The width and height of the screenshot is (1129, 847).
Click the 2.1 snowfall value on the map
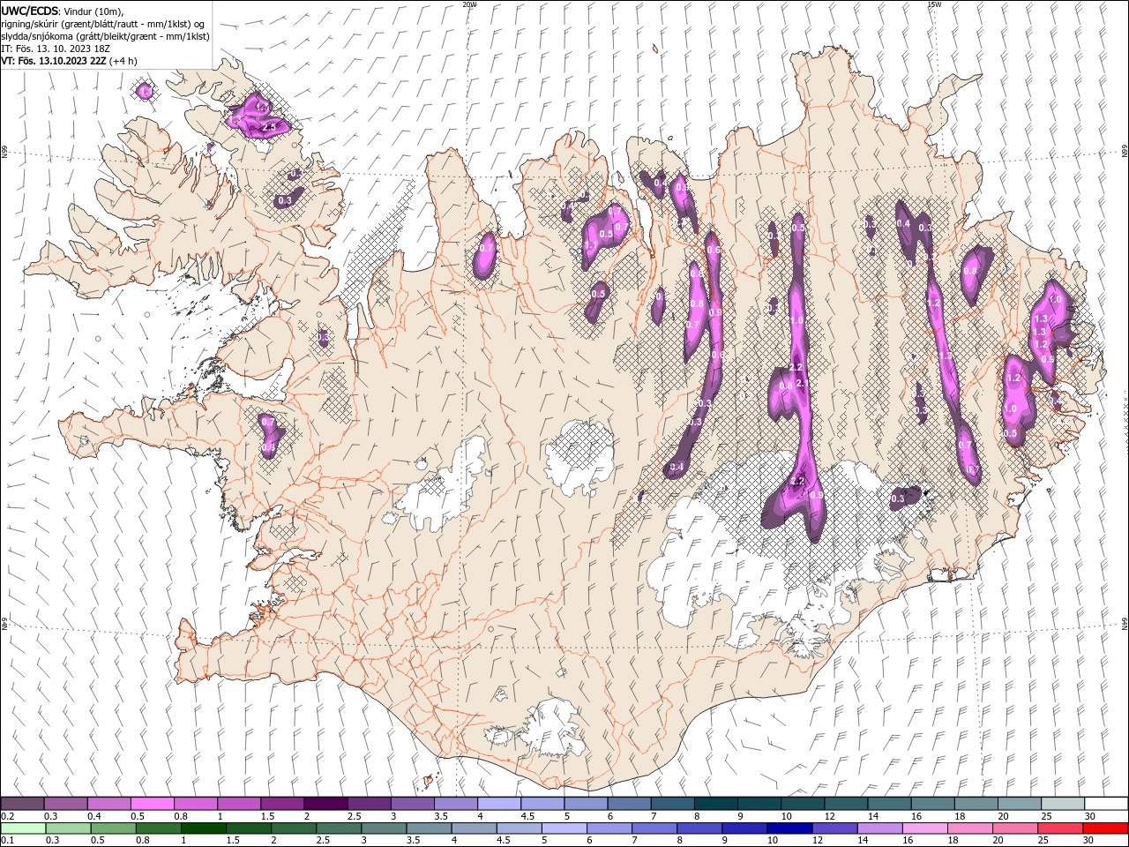(x=802, y=384)
